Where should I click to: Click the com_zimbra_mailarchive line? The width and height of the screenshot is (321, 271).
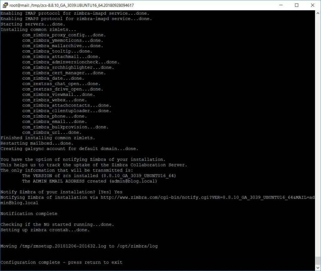click(63, 46)
